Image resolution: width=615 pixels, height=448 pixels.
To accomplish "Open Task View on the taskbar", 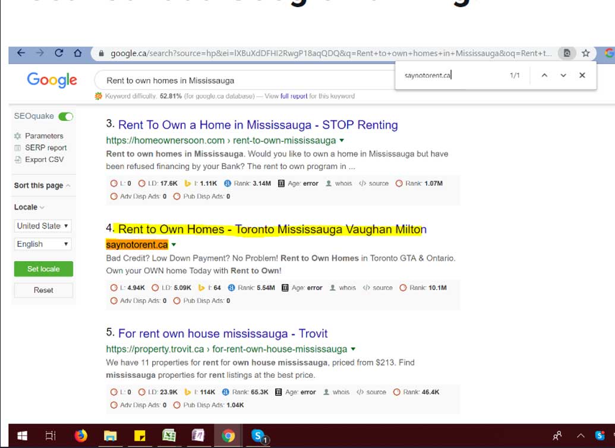I will (51, 436).
